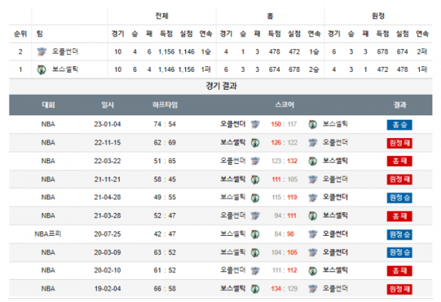Click Thunder logo in 20-03-09 match row
Image resolution: width=441 pixels, height=302 pixels.
coord(313,253)
